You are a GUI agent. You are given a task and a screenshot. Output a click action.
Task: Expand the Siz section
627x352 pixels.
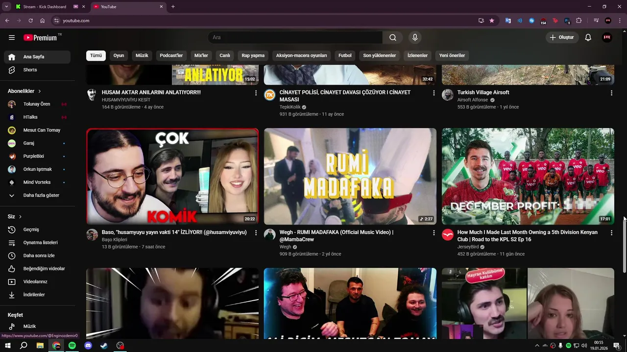pyautogui.click(x=15, y=217)
